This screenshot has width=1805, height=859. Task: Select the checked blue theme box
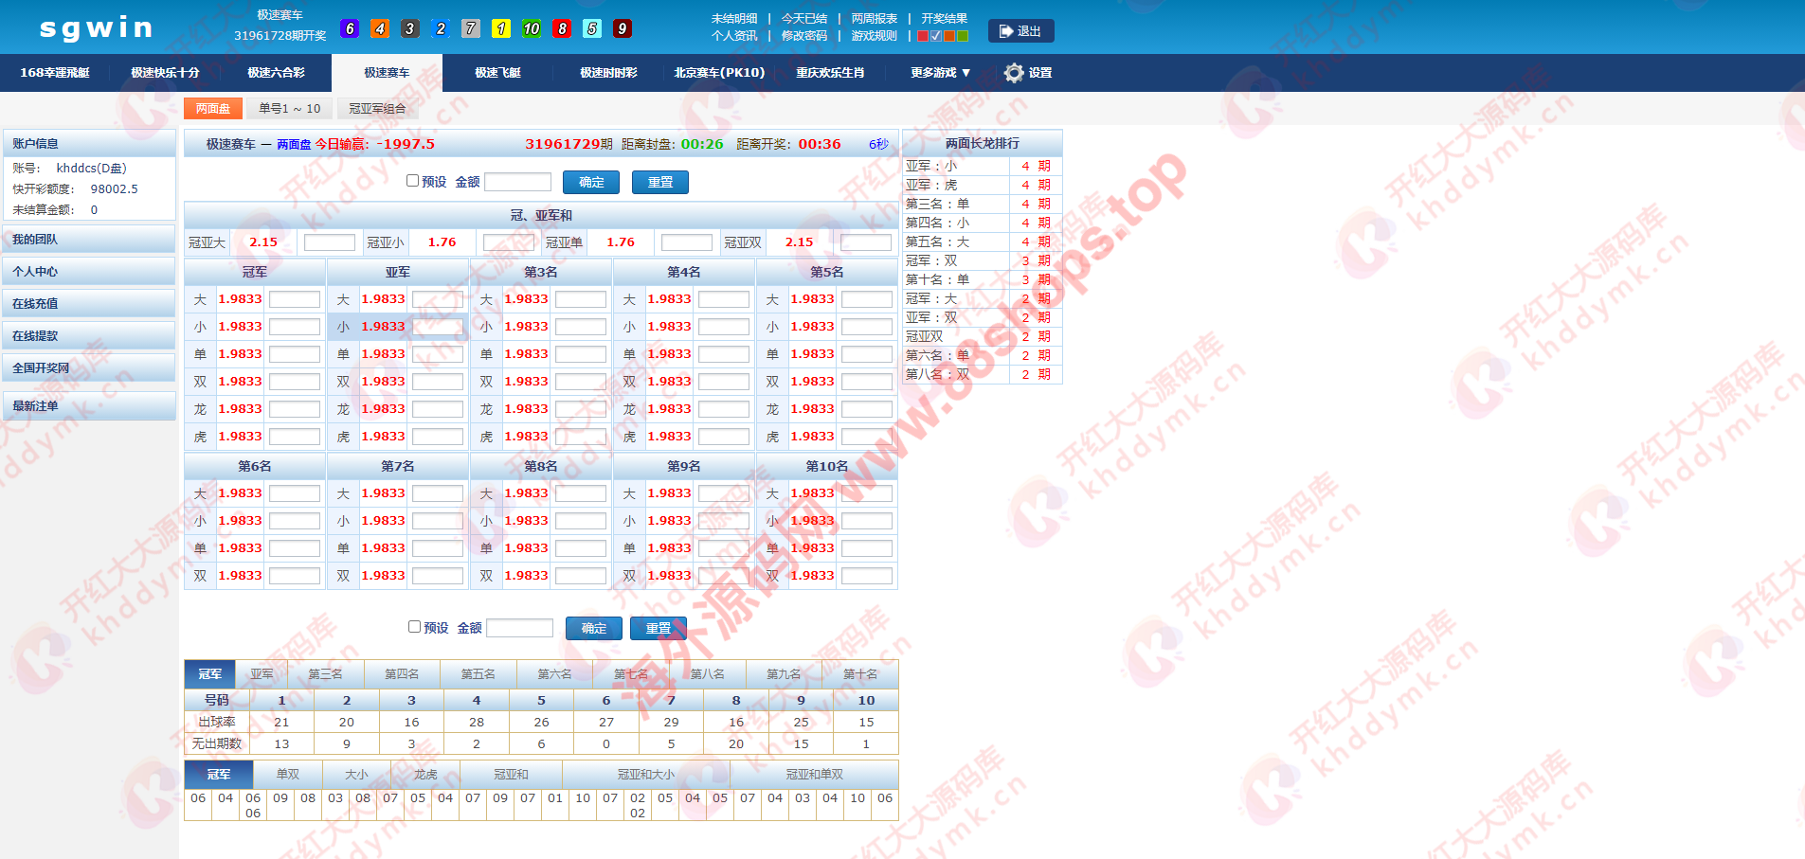936,36
